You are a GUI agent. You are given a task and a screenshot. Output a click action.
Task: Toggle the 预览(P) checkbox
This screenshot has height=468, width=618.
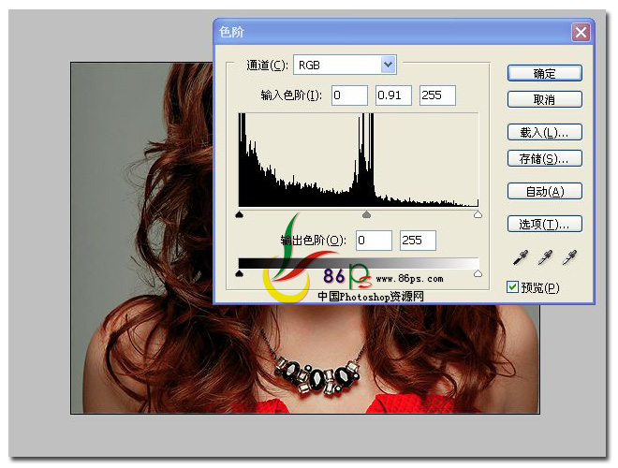(512, 286)
